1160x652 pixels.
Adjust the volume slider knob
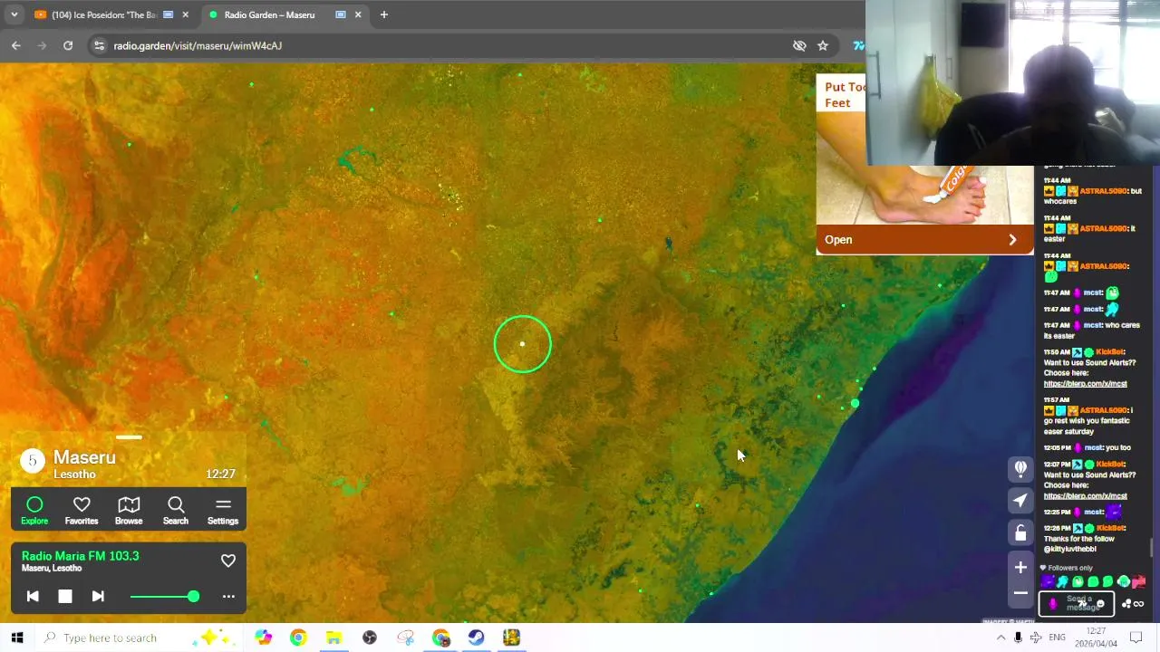[x=193, y=596]
